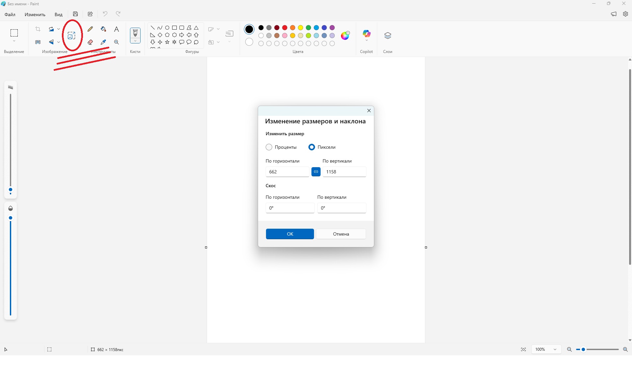Click the Remove background icon
Viewport: 632px width, 381px height.
click(38, 42)
